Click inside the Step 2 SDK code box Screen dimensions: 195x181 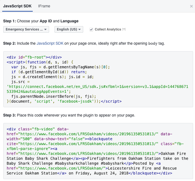(x=98, y=79)
